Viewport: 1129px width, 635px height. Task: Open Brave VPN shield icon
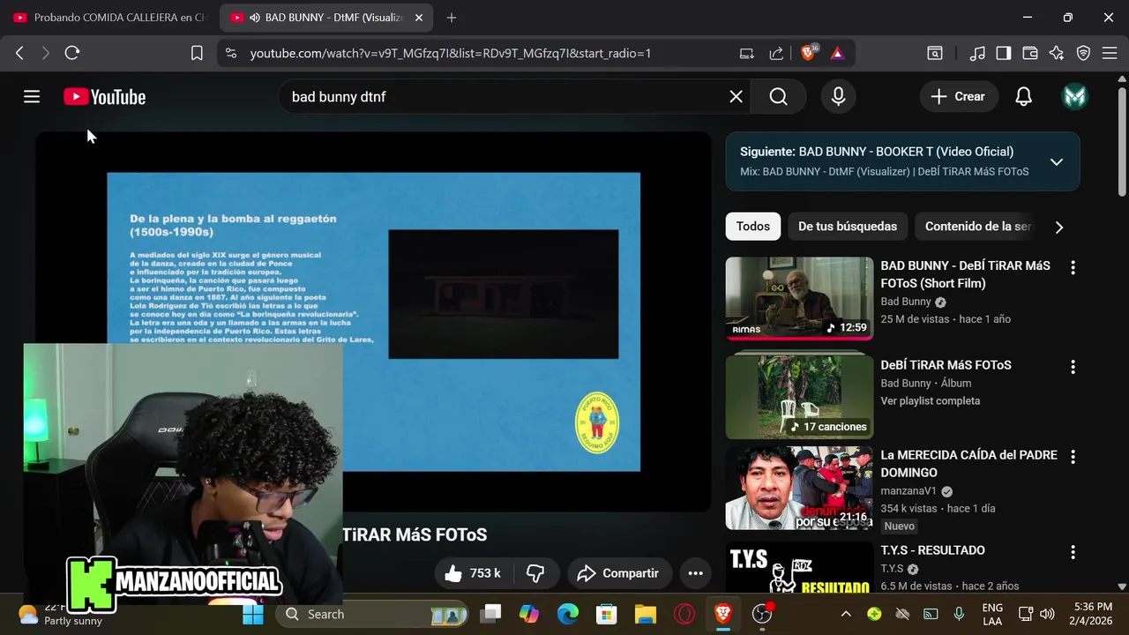1083,53
